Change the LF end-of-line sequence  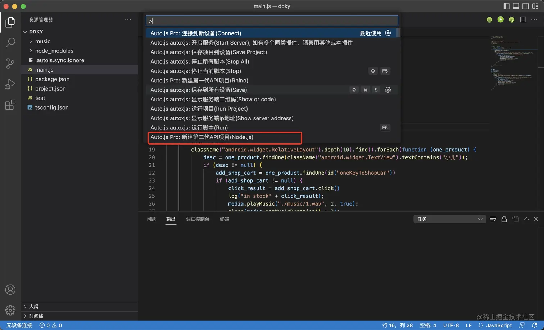(468, 325)
